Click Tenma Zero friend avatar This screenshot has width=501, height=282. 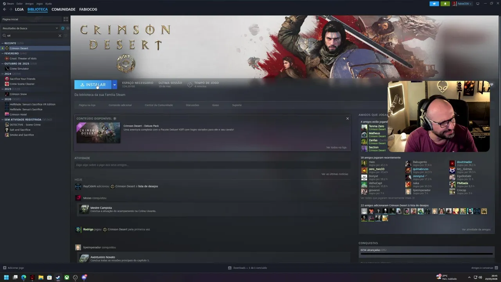364,127
